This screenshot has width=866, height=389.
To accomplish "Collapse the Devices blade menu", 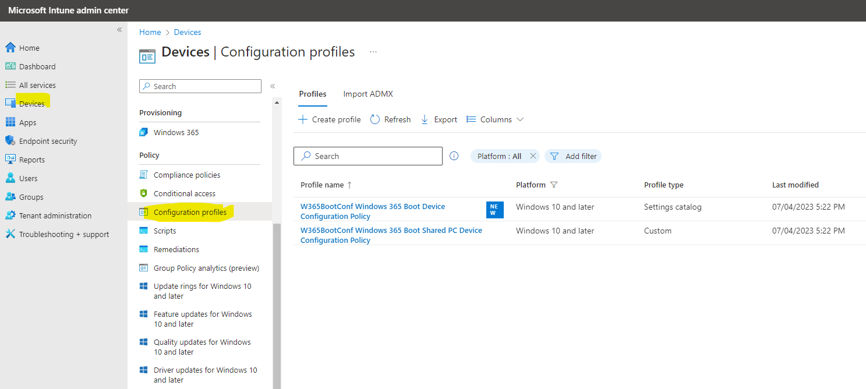I will [x=273, y=86].
